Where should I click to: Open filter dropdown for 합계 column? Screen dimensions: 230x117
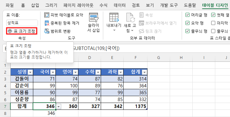[144, 72]
